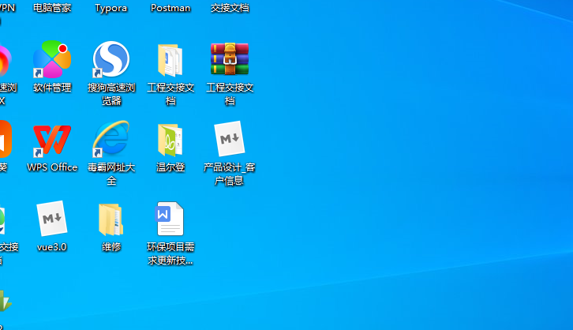The image size is (573, 330).
Task: Open the 温尔登 folder
Action: (170, 141)
